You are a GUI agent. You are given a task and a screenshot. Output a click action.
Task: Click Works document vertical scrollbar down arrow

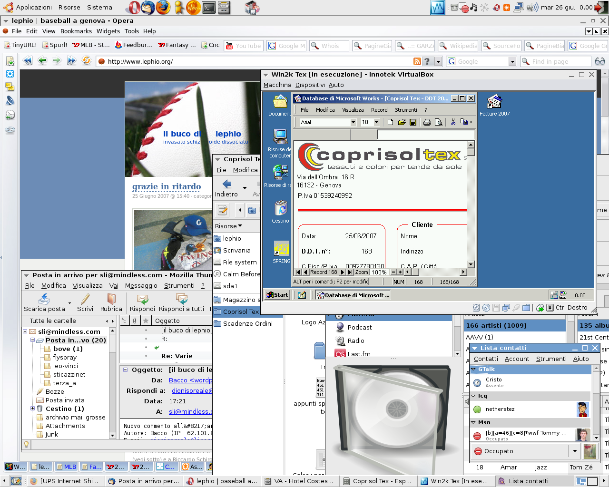pos(471,265)
